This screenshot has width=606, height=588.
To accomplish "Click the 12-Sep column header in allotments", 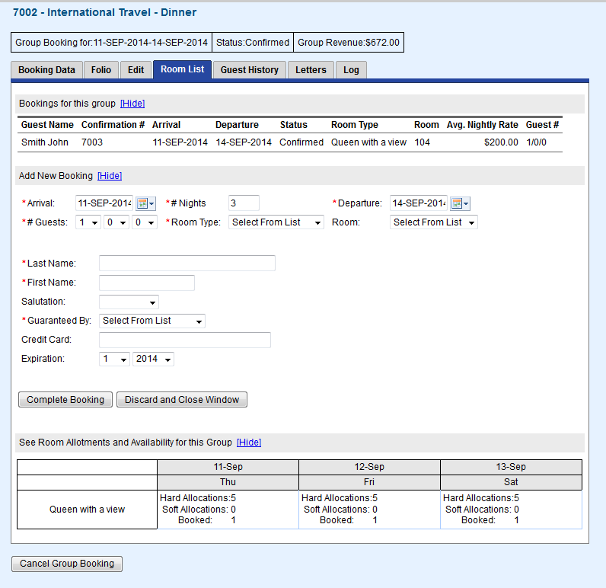I will pos(369,467).
